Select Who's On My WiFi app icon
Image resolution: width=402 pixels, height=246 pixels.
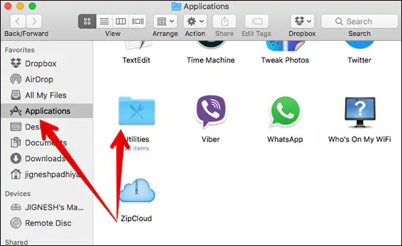coord(360,112)
